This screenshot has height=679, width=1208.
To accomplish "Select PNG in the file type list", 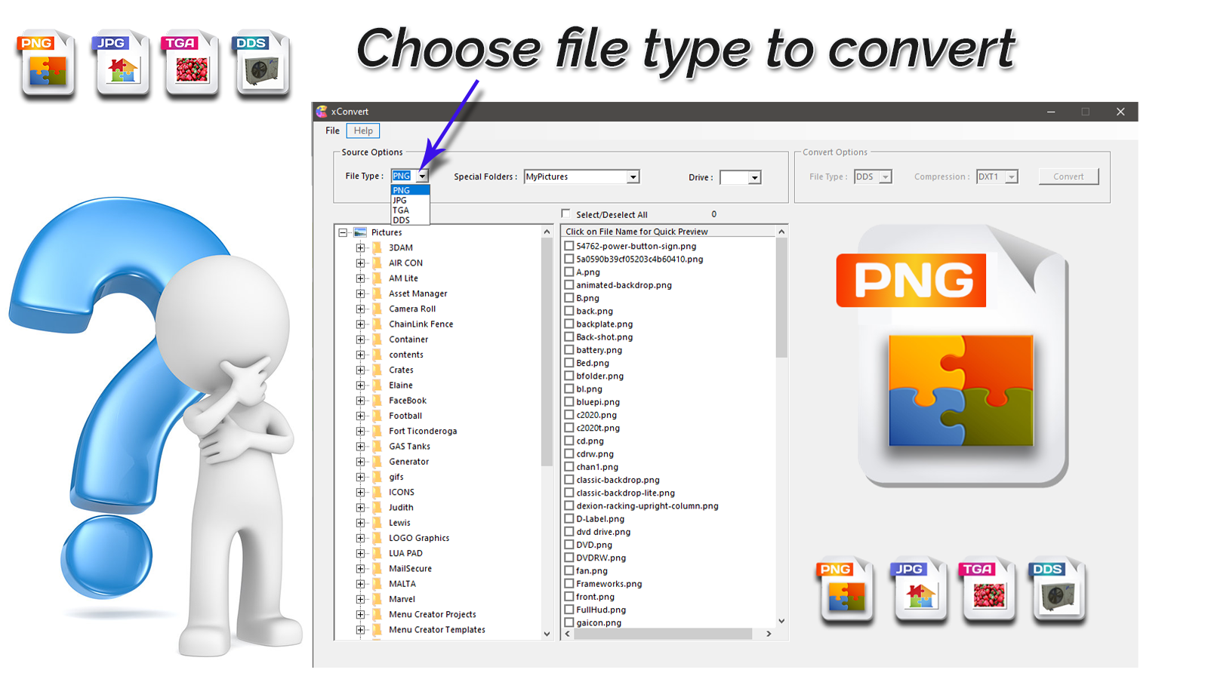I will (410, 190).
